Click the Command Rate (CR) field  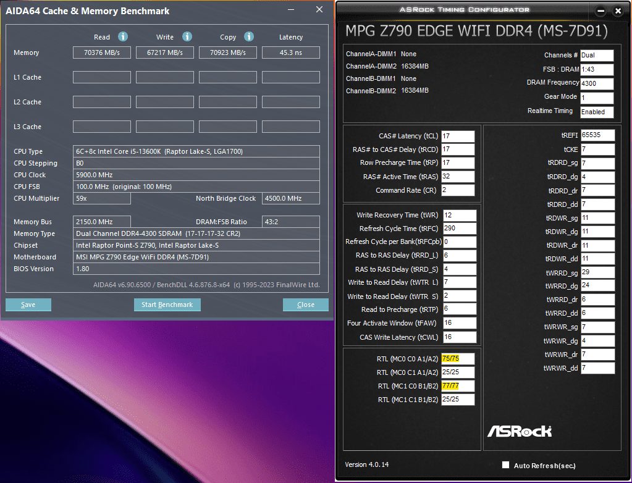click(x=458, y=190)
